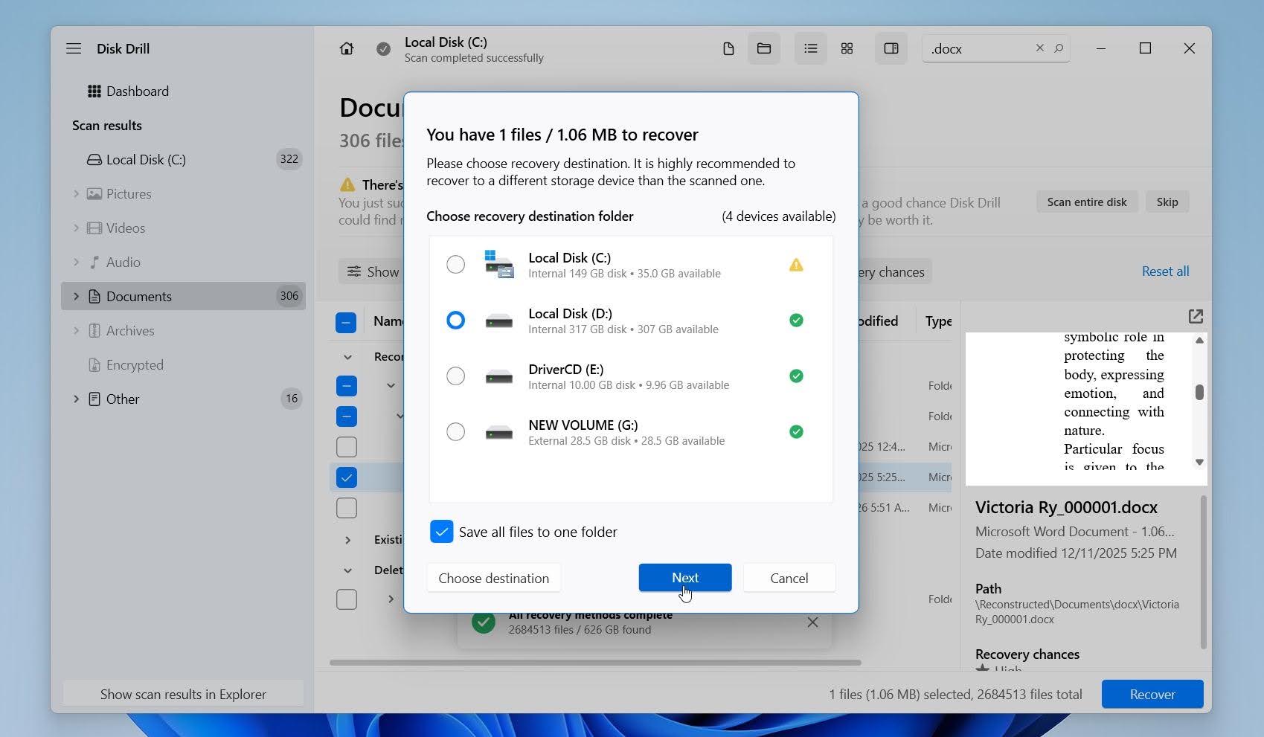1264x737 pixels.
Task: Click the green check icon for DriverCD (E:)
Action: point(796,376)
